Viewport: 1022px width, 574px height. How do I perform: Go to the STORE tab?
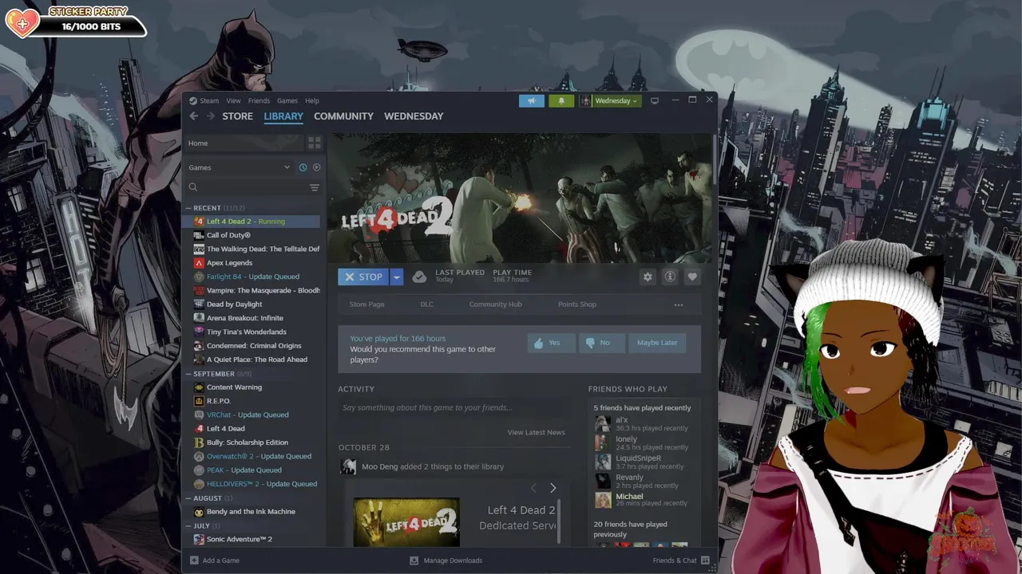(x=237, y=116)
